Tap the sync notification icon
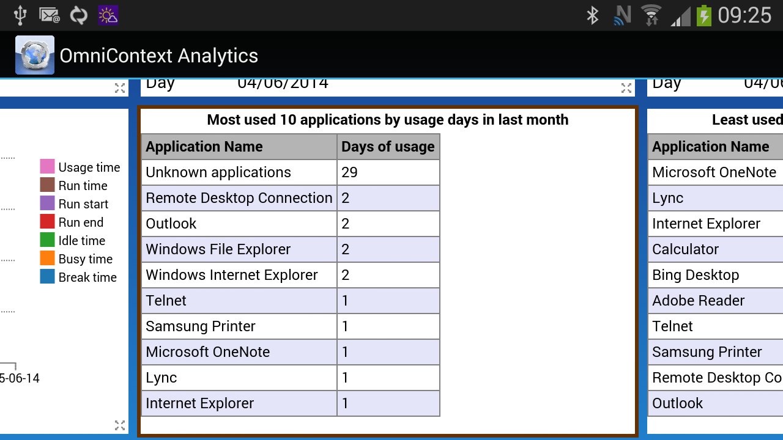The width and height of the screenshot is (783, 440). point(79,15)
